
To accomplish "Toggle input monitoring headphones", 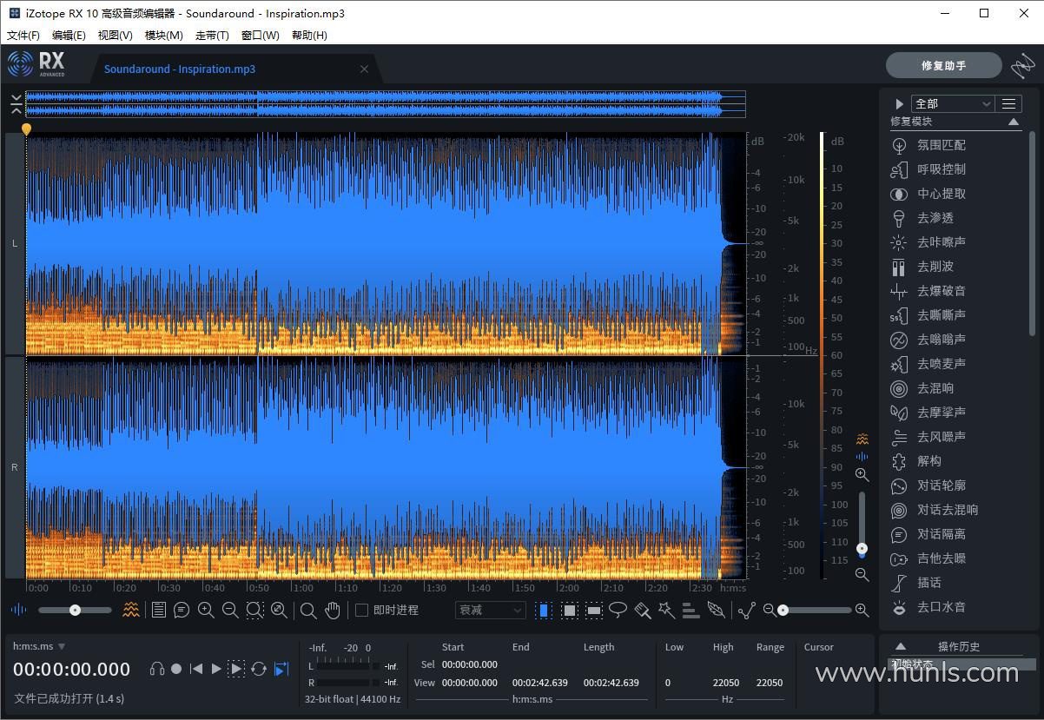I will pyautogui.click(x=157, y=668).
